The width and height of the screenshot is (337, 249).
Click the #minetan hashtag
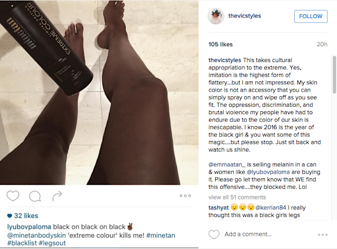pos(161,235)
